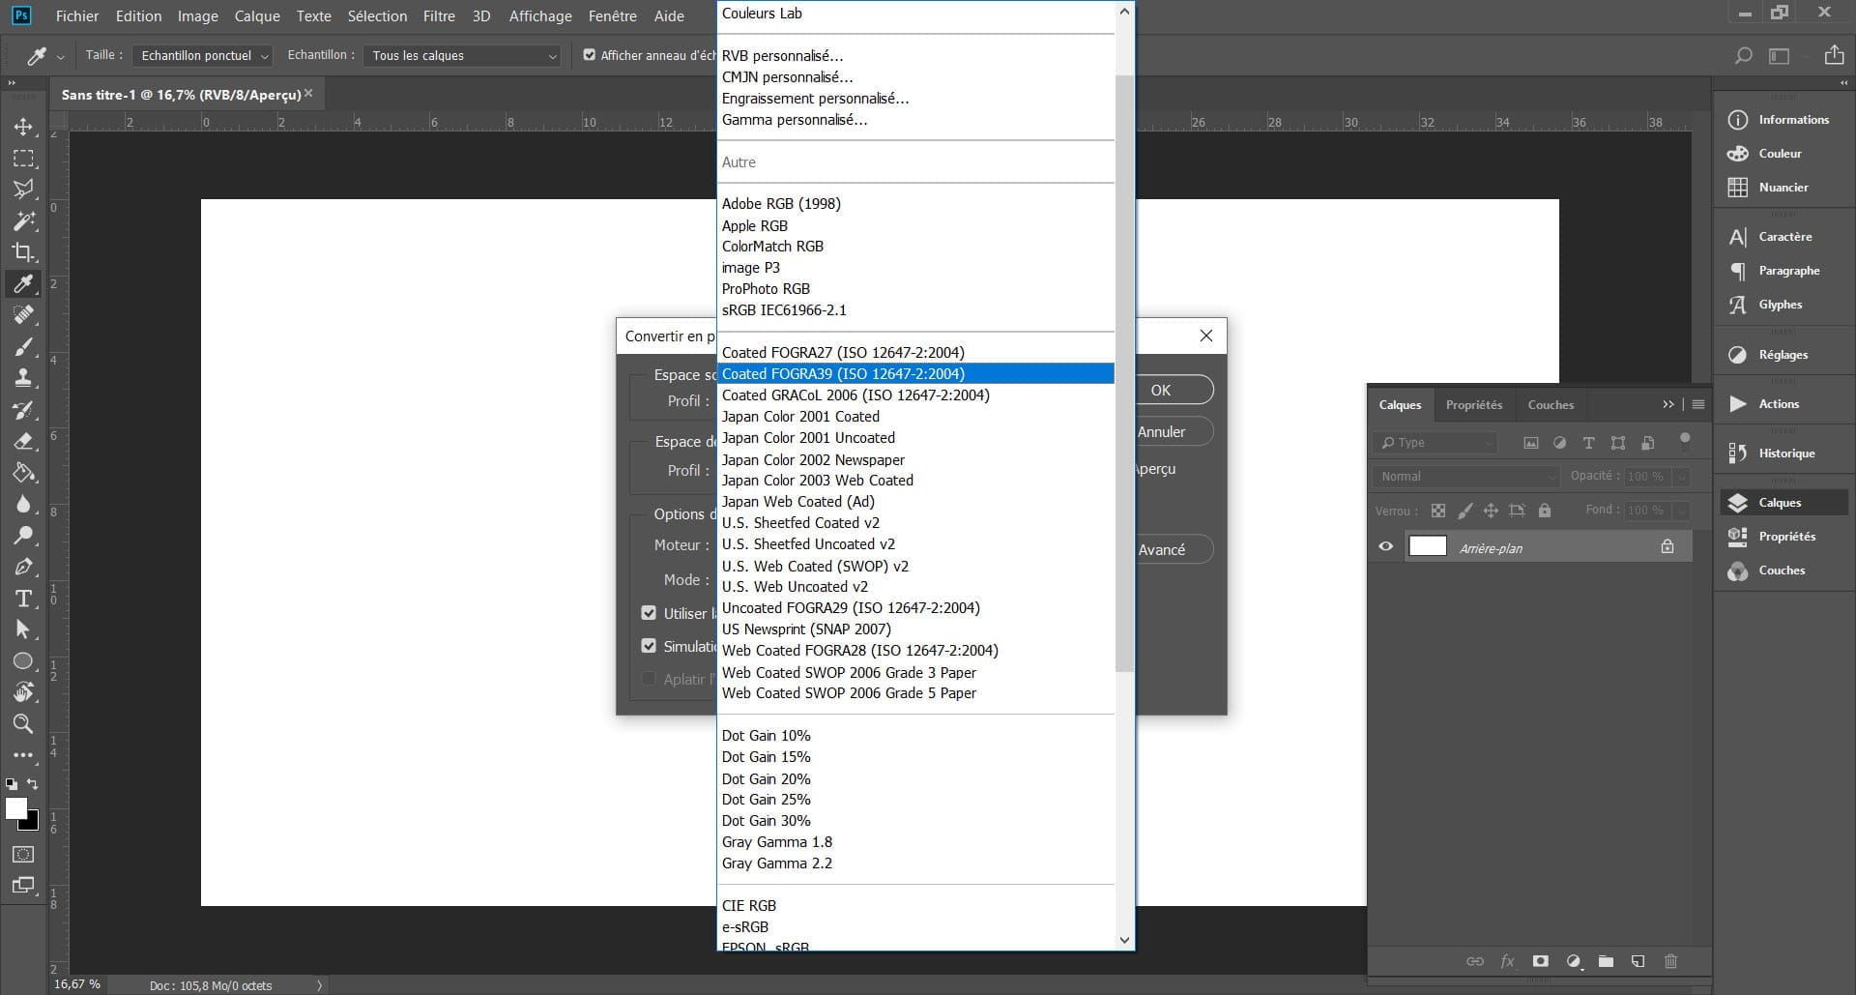The height and width of the screenshot is (995, 1856).
Task: Open the Calques panel hamburger menu
Action: (1698, 404)
